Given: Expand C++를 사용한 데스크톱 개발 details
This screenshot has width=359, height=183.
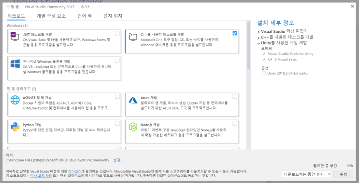Looking at the screenshot, I should point(258,38).
